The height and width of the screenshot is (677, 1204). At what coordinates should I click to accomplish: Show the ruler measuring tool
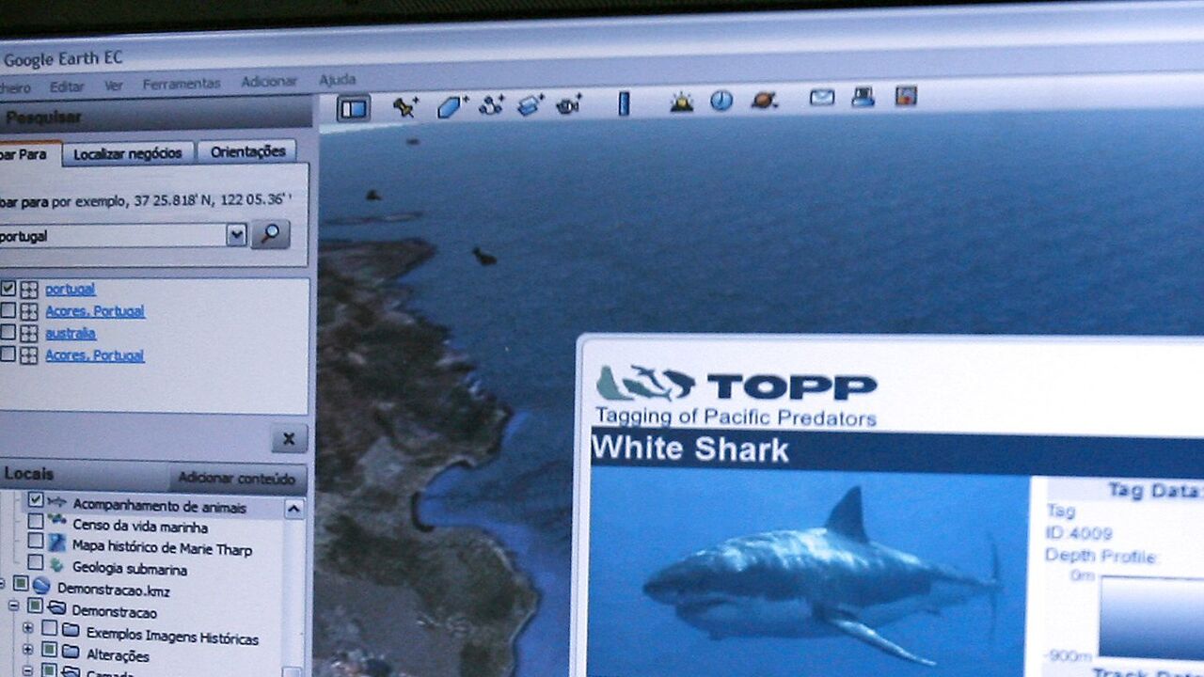[623, 102]
